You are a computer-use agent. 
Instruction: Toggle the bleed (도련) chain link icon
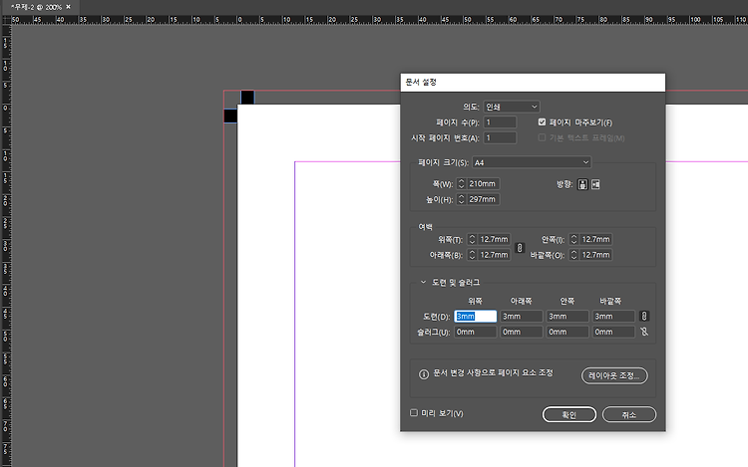[644, 316]
